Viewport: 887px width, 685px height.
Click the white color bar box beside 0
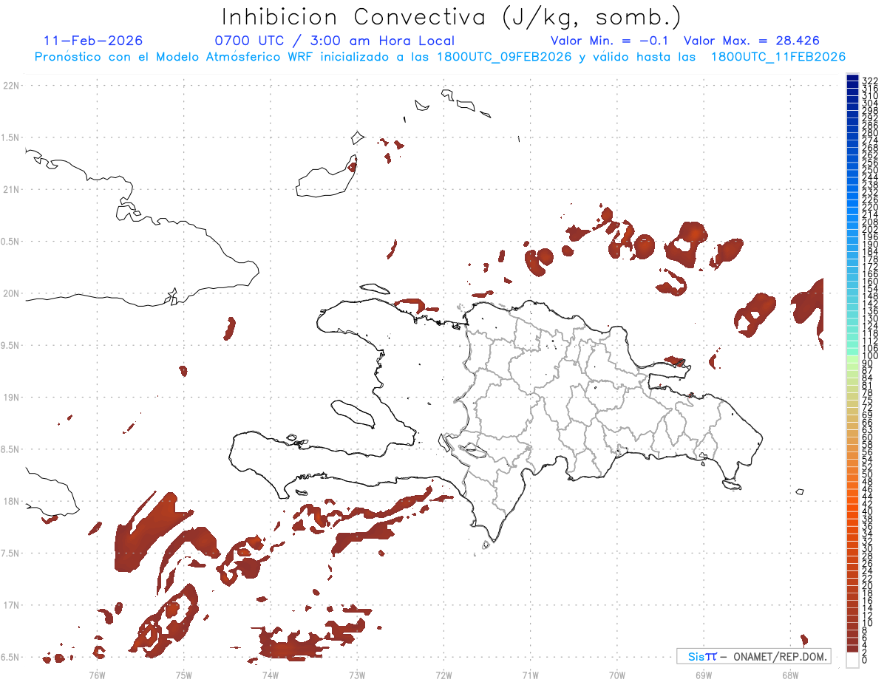click(852, 660)
